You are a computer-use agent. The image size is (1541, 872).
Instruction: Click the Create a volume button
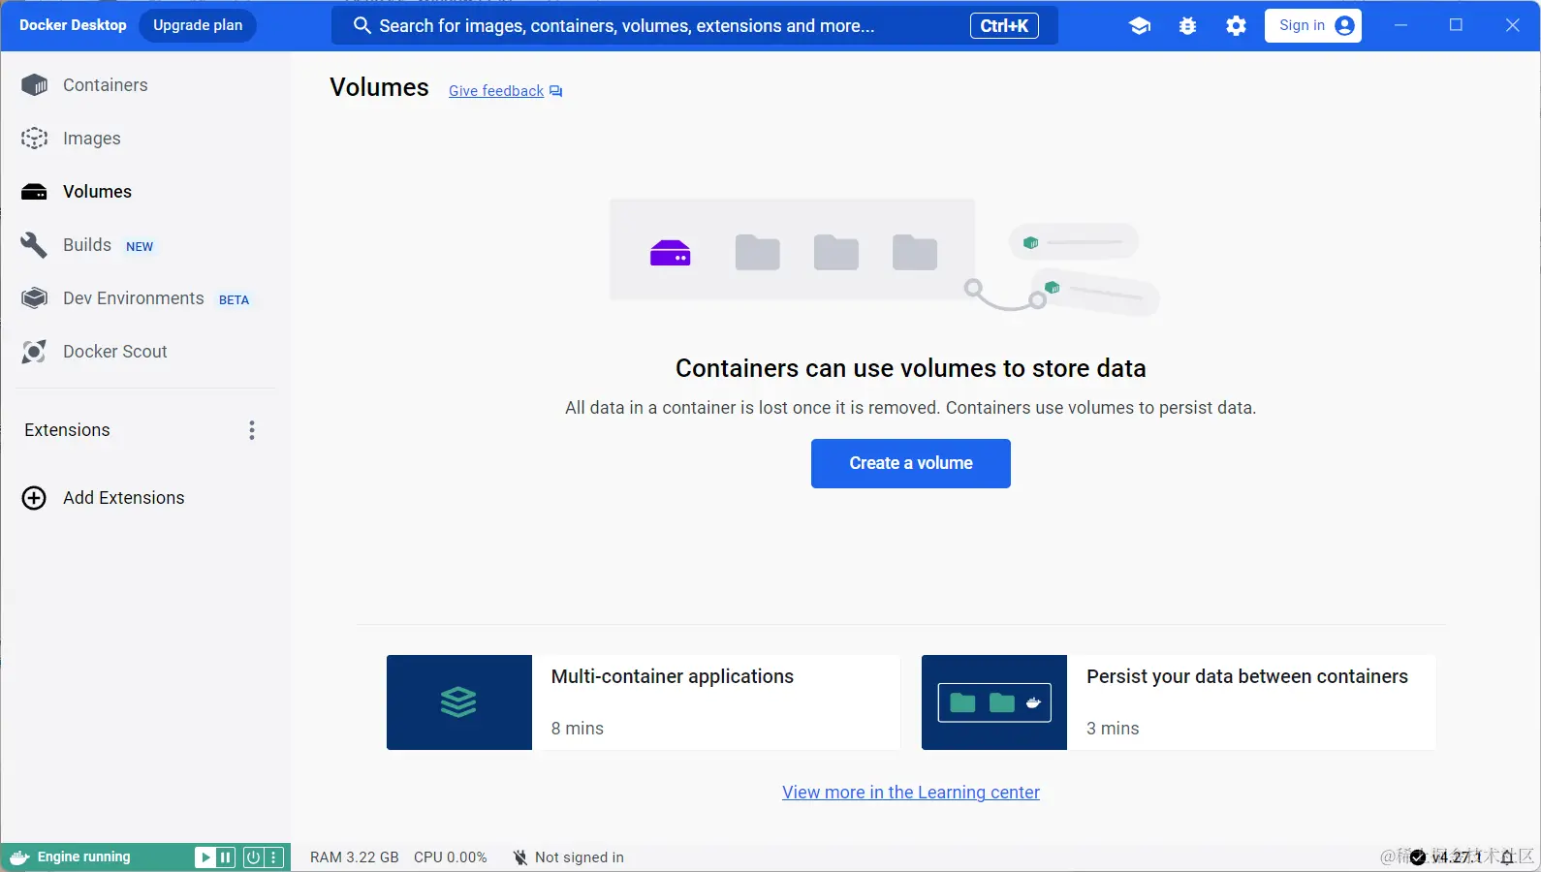point(910,463)
